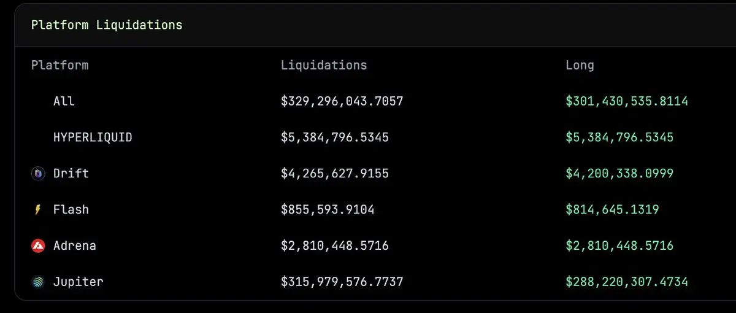
Task: Click the Jupiter platform logo icon
Action: [38, 282]
